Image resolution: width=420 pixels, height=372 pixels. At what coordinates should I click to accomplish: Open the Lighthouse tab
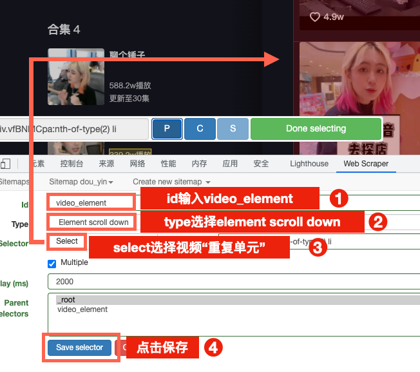click(309, 164)
